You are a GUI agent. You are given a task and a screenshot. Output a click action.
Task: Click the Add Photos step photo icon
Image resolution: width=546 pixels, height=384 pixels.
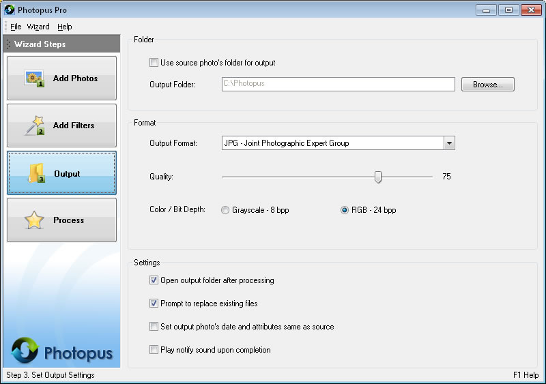34,78
